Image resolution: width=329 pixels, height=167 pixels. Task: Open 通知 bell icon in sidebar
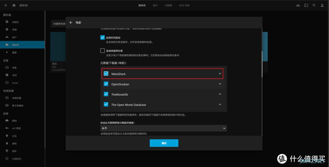7,143
